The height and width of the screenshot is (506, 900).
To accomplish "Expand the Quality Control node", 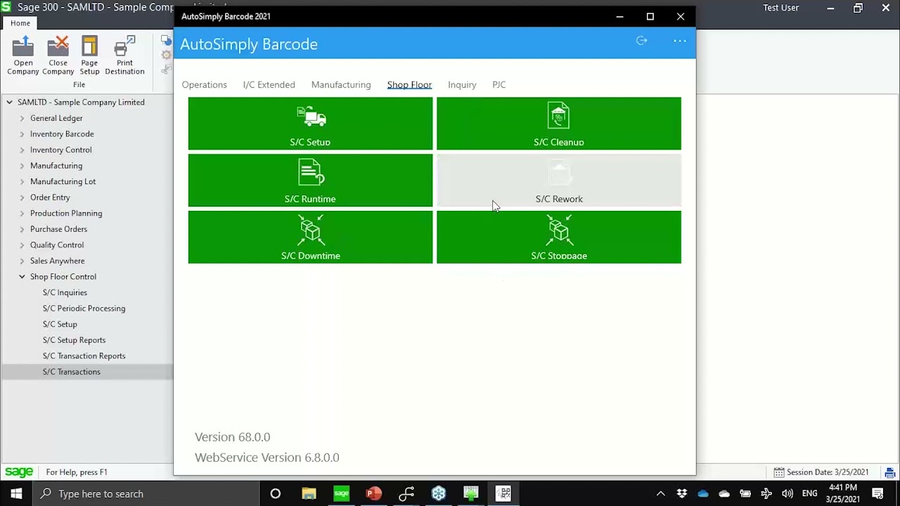I will point(22,245).
